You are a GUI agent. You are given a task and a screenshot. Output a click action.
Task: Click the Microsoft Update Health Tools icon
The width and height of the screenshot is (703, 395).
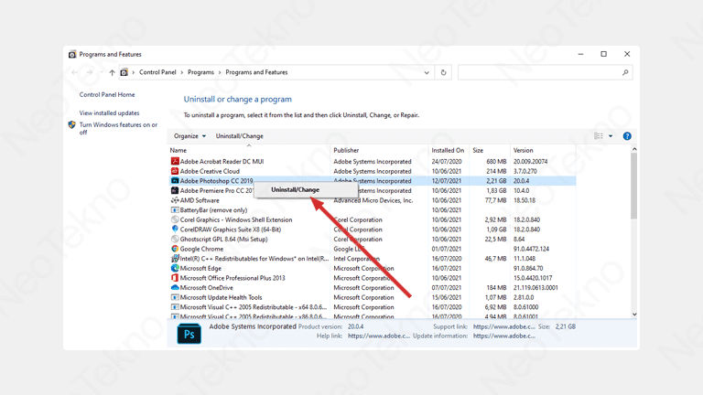coord(175,297)
